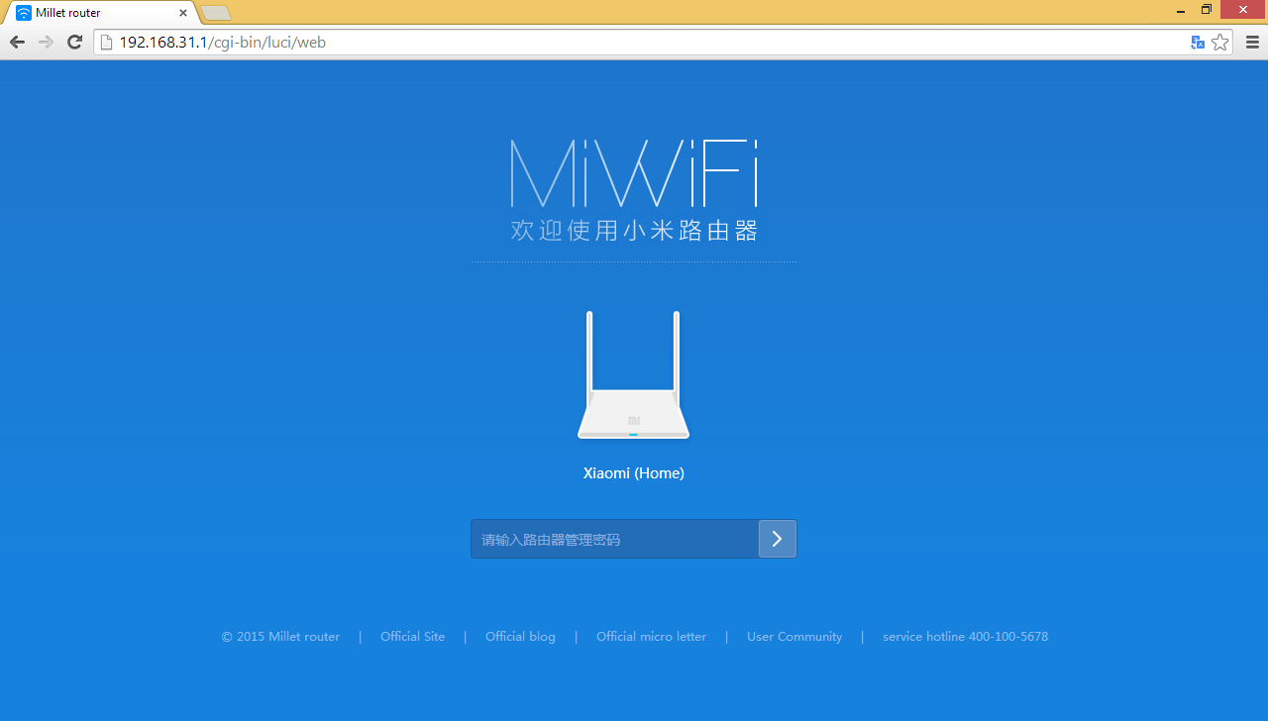This screenshot has height=721, width=1268.
Task: Click the router device image
Action: pyautogui.click(x=633, y=376)
